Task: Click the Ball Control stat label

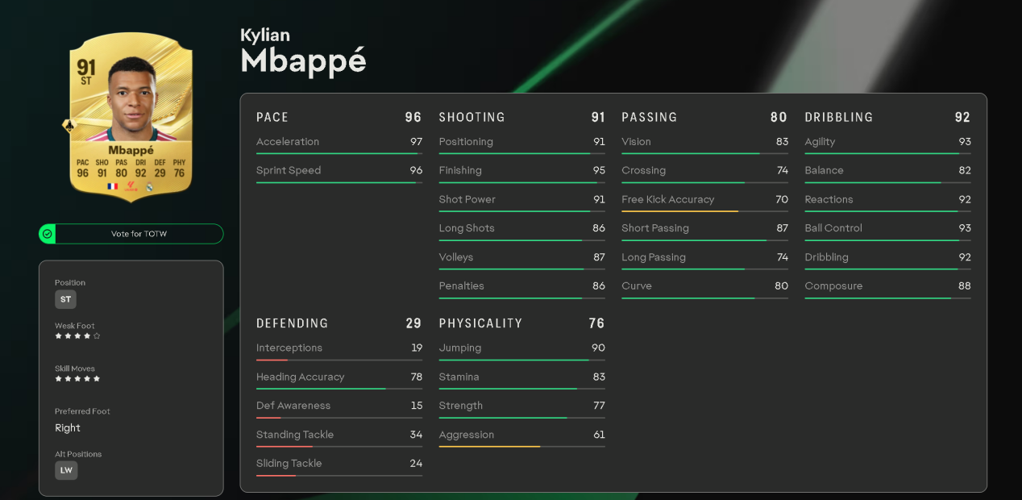Action: point(833,228)
